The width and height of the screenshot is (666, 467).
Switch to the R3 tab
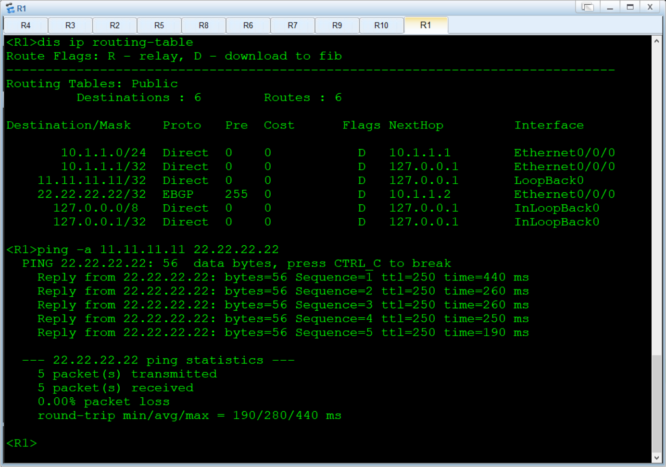(70, 25)
